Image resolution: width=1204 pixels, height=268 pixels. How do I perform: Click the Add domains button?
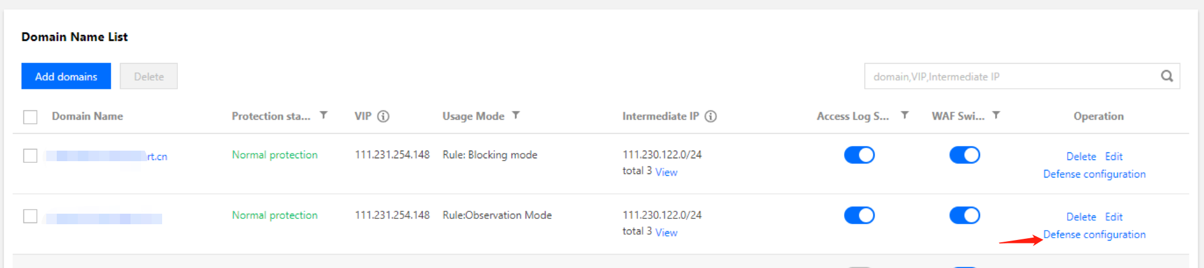pyautogui.click(x=66, y=76)
